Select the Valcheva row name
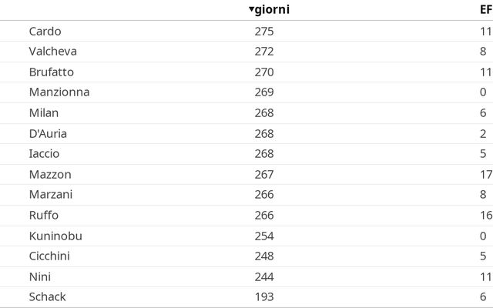 point(53,52)
